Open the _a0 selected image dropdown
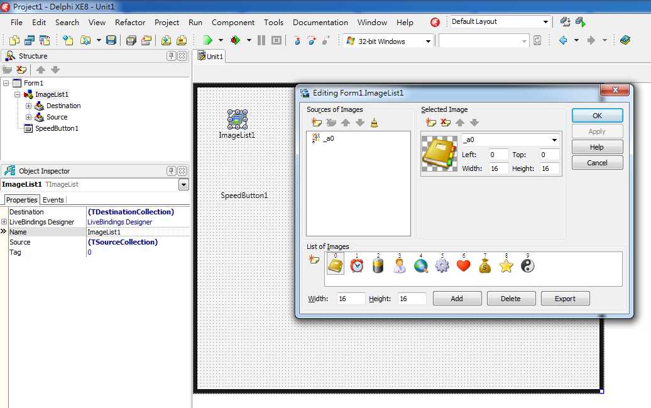Viewport: 651px width, 408px height. (554, 140)
